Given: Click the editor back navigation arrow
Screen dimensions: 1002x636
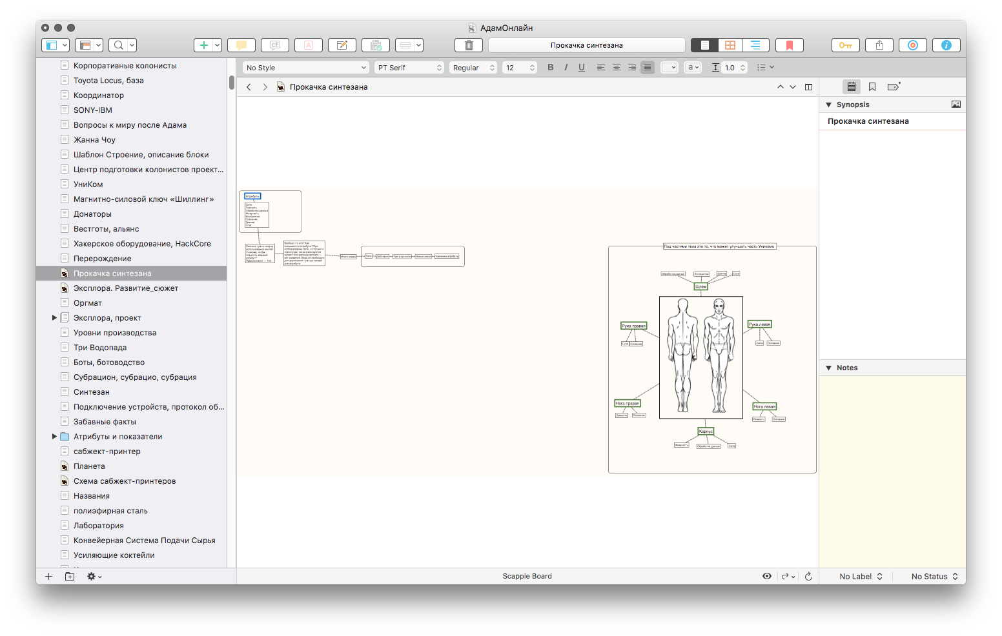Looking at the screenshot, I should [249, 87].
